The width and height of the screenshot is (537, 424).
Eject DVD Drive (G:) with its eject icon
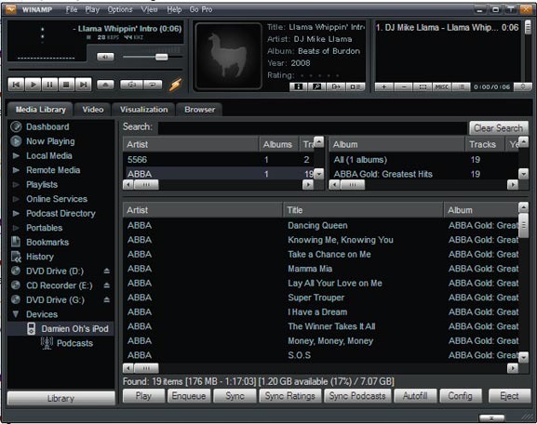click(106, 299)
